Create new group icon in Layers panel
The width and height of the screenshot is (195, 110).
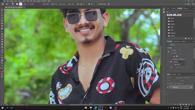pyautogui.click(x=186, y=104)
